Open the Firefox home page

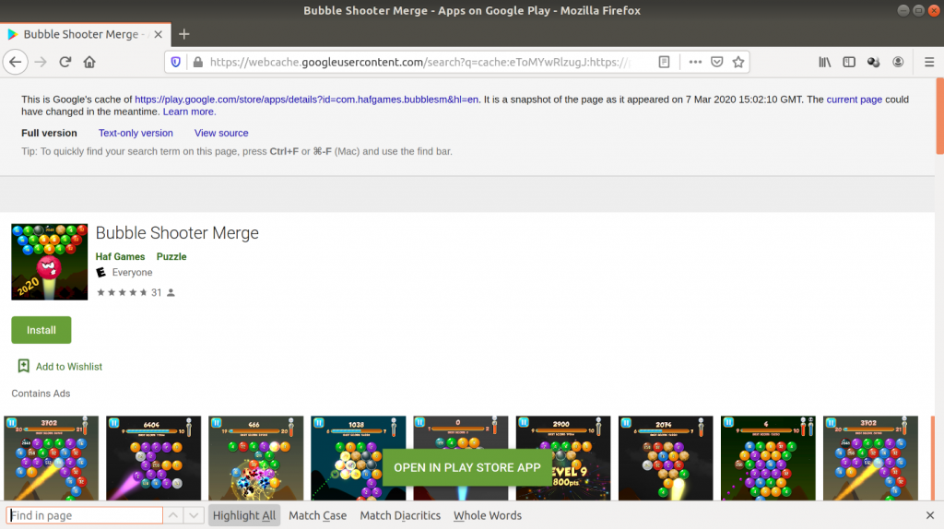[x=89, y=62]
